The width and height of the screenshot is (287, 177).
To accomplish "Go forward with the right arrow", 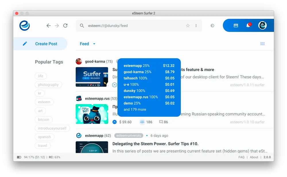I will coord(57,26).
